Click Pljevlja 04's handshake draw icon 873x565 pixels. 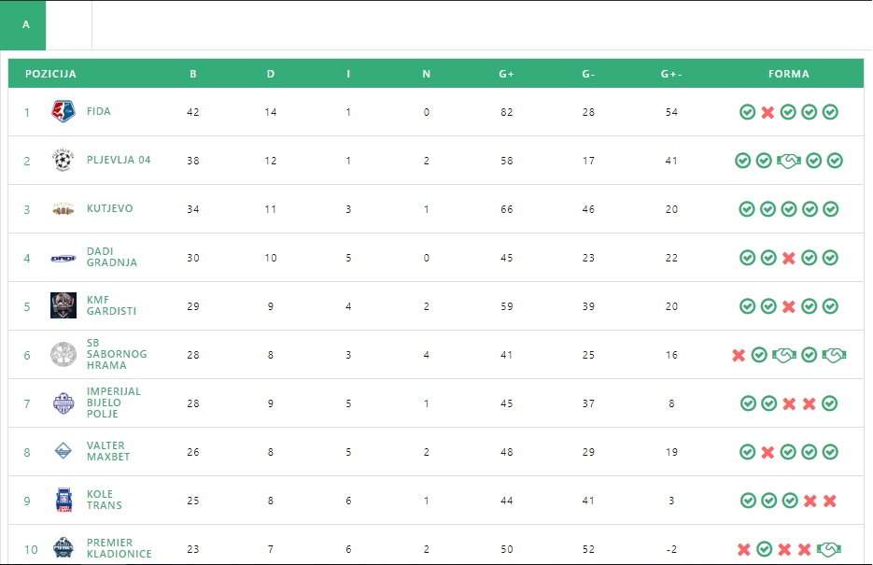[x=788, y=161]
